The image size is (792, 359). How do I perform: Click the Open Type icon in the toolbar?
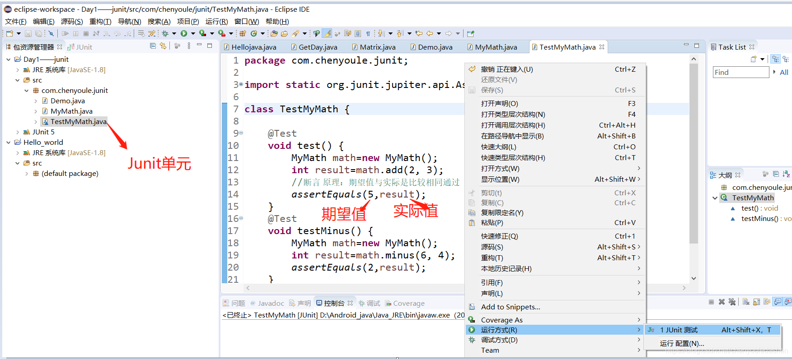coord(274,33)
